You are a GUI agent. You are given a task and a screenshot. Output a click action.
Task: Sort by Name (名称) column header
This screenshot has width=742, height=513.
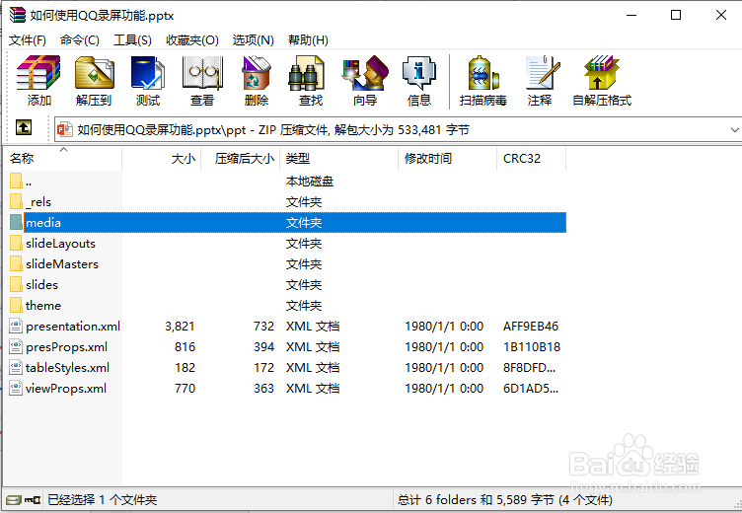point(63,159)
